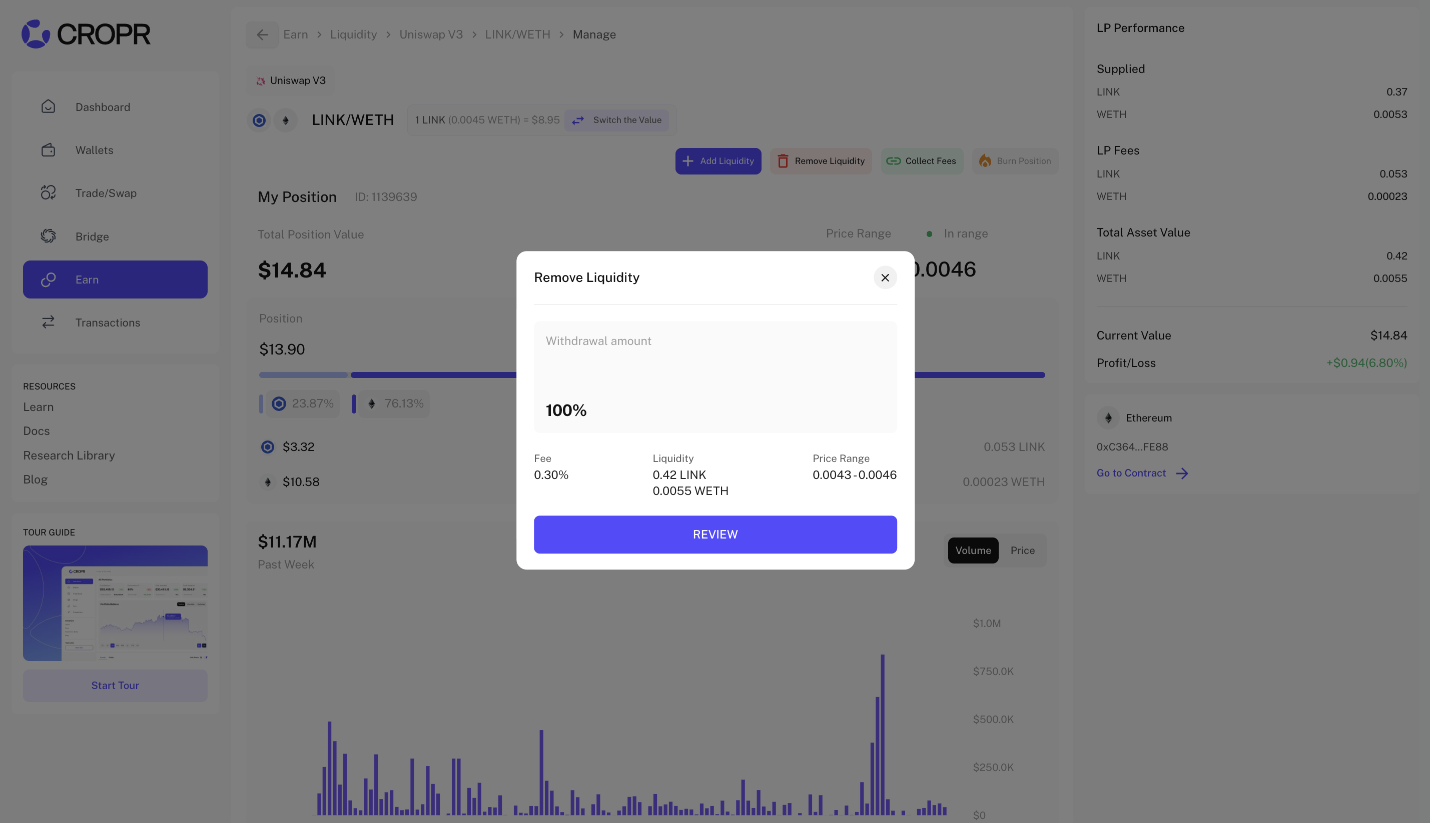Click the position ID: 1139639
1430x823 pixels.
click(x=386, y=196)
